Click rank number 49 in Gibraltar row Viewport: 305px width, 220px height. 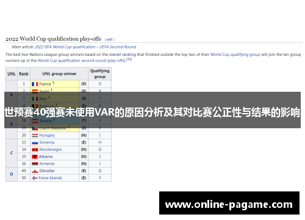point(24,171)
